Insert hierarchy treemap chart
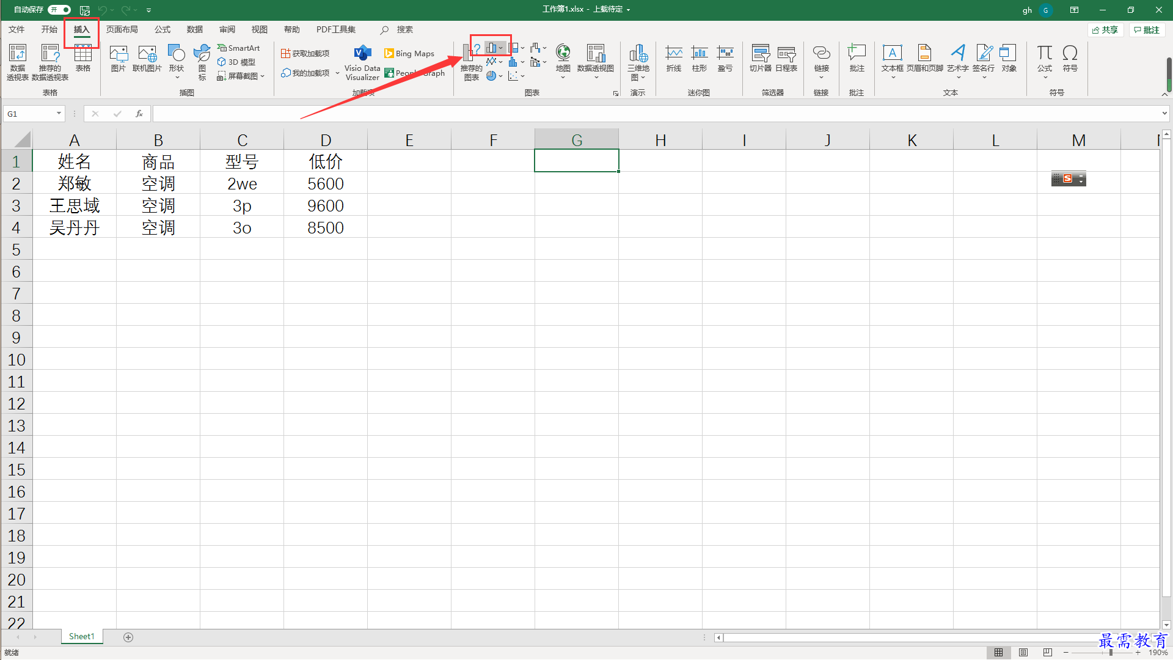Screen dimensions: 1173x660 point(513,48)
